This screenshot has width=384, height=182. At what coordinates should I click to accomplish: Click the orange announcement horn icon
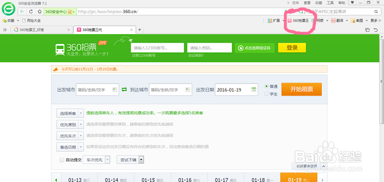pos(56,69)
